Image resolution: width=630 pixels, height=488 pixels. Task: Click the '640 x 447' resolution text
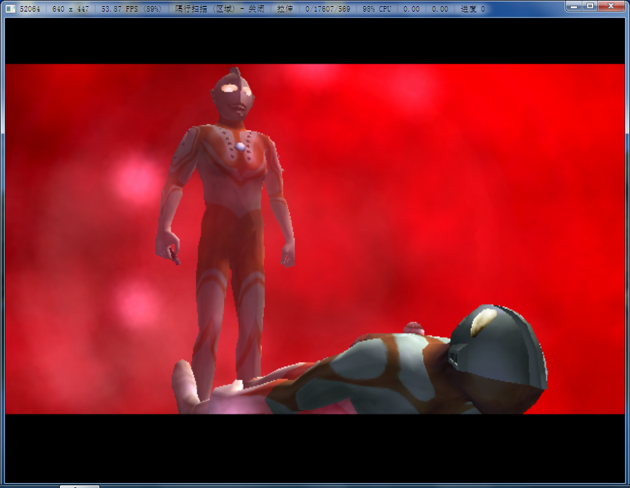click(x=70, y=9)
